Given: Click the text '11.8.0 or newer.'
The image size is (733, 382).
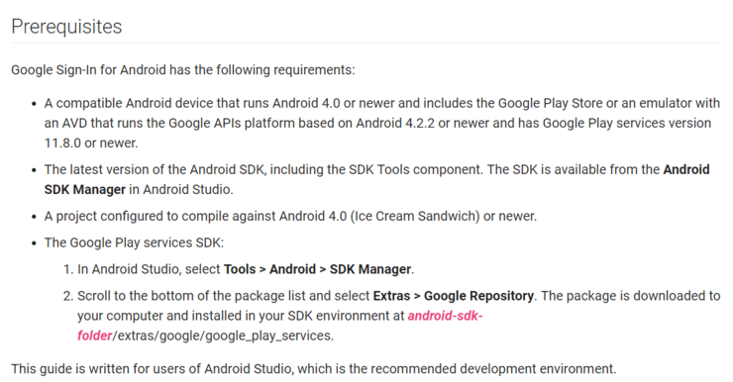Looking at the screenshot, I should [x=91, y=143].
